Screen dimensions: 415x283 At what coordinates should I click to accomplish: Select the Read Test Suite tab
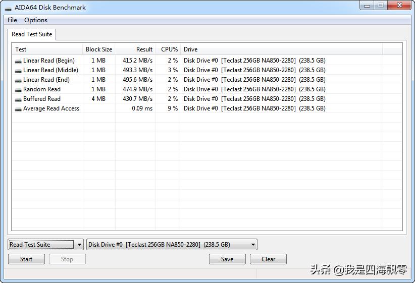point(32,34)
